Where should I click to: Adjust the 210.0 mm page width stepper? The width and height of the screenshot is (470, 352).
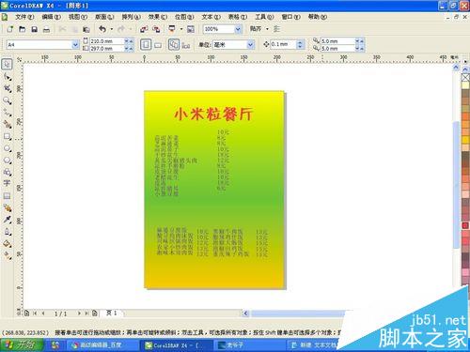[x=129, y=41]
